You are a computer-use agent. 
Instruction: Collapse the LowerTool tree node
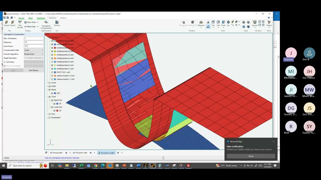(50, 107)
